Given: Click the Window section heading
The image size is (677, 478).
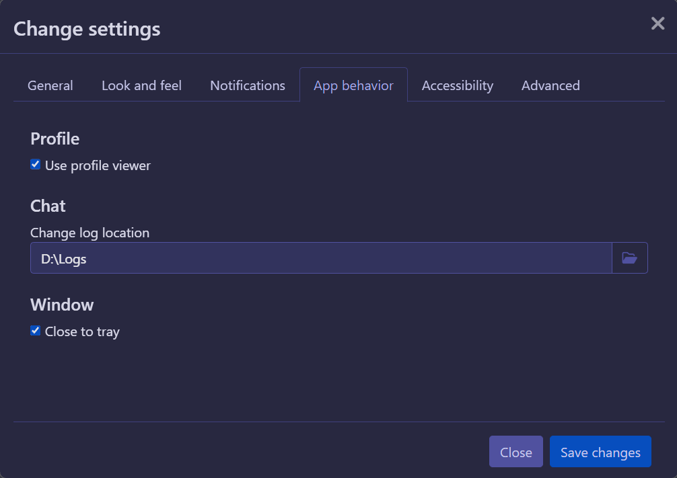Looking at the screenshot, I should 62,305.
